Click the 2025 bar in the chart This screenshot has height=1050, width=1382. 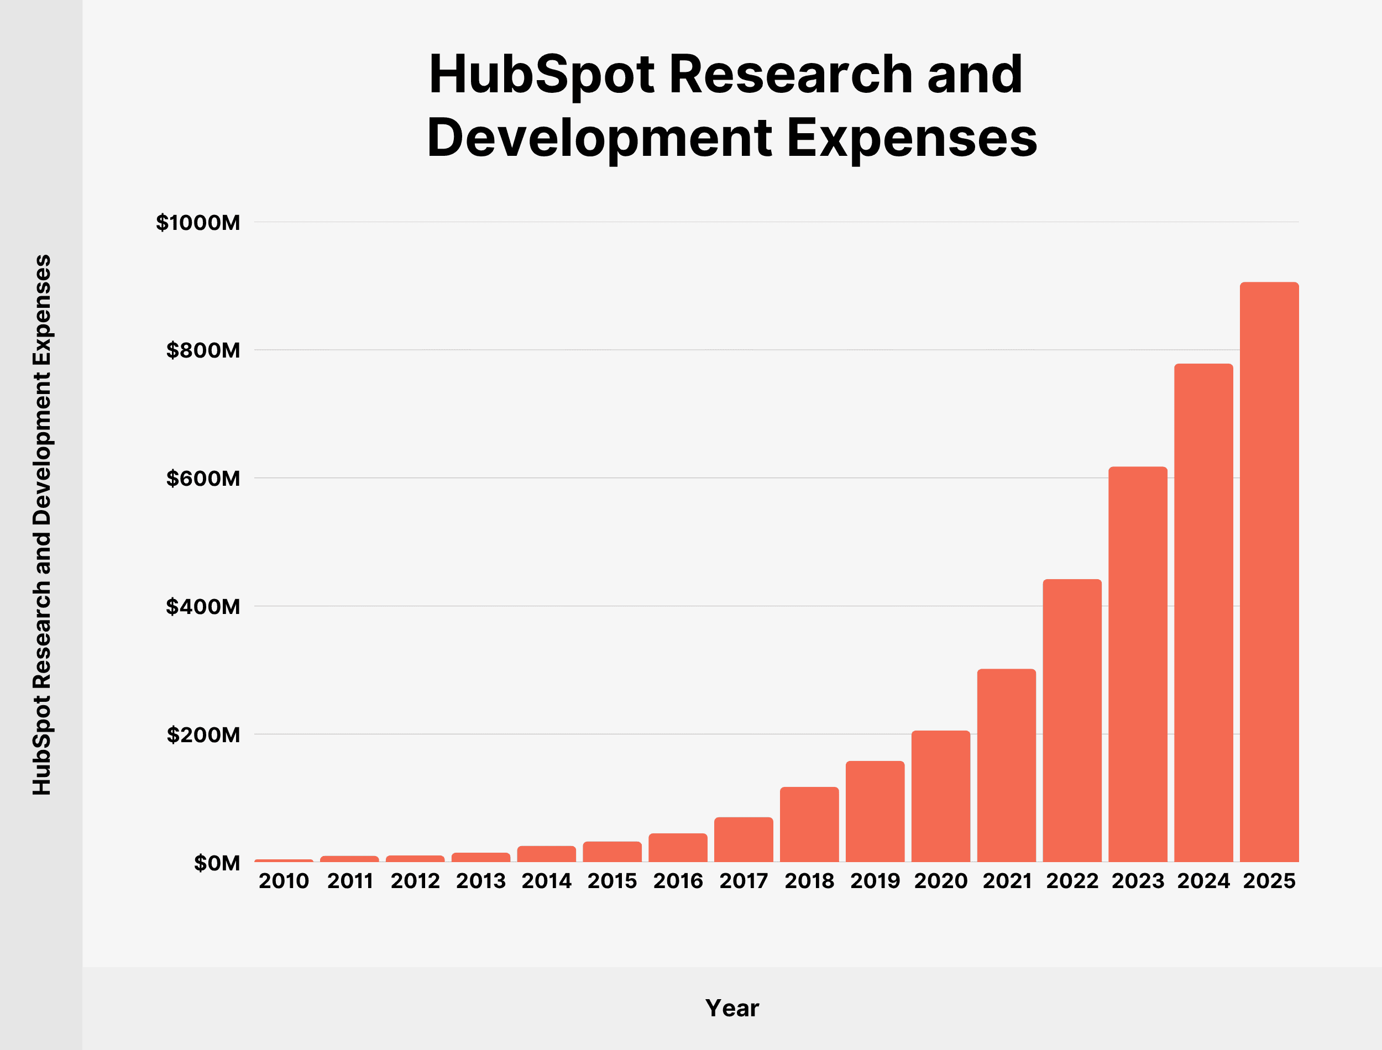tap(1269, 572)
